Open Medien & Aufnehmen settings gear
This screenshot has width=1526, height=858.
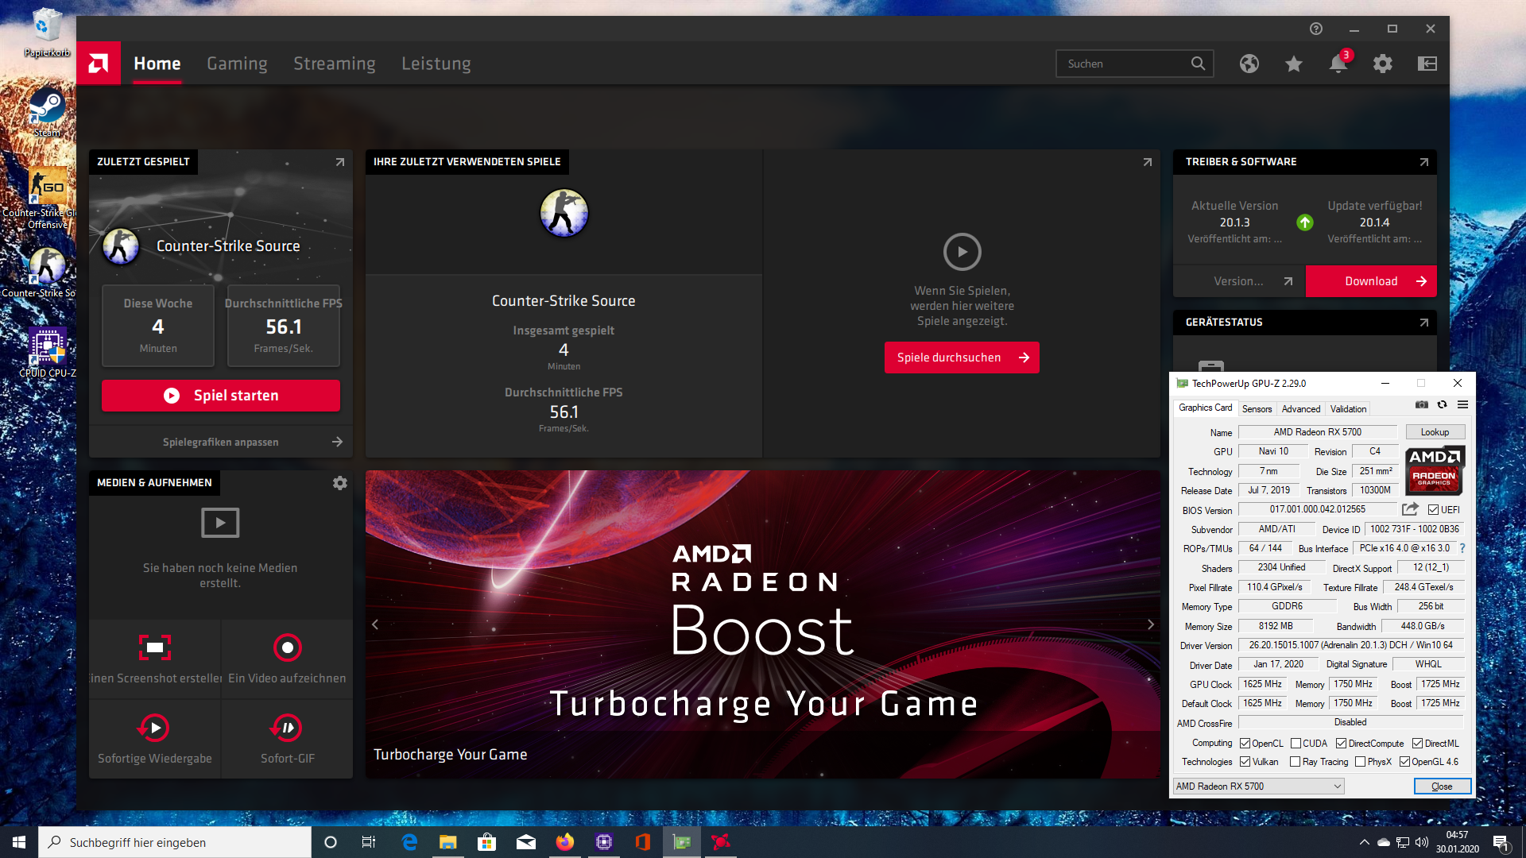(339, 483)
